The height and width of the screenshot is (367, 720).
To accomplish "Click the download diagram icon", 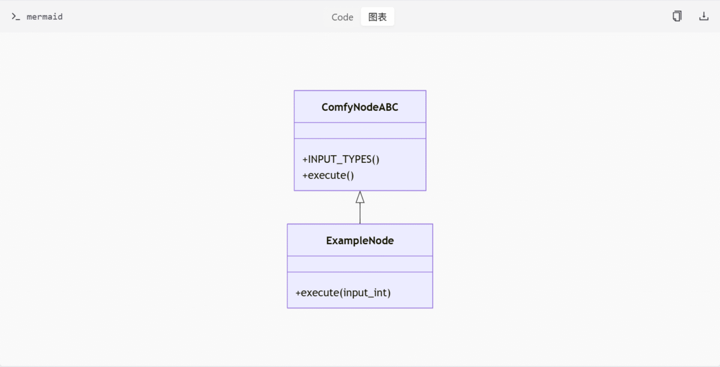I will click(x=704, y=16).
